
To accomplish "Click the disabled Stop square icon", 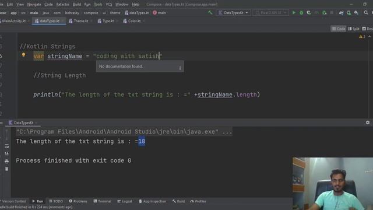I will (332, 13).
